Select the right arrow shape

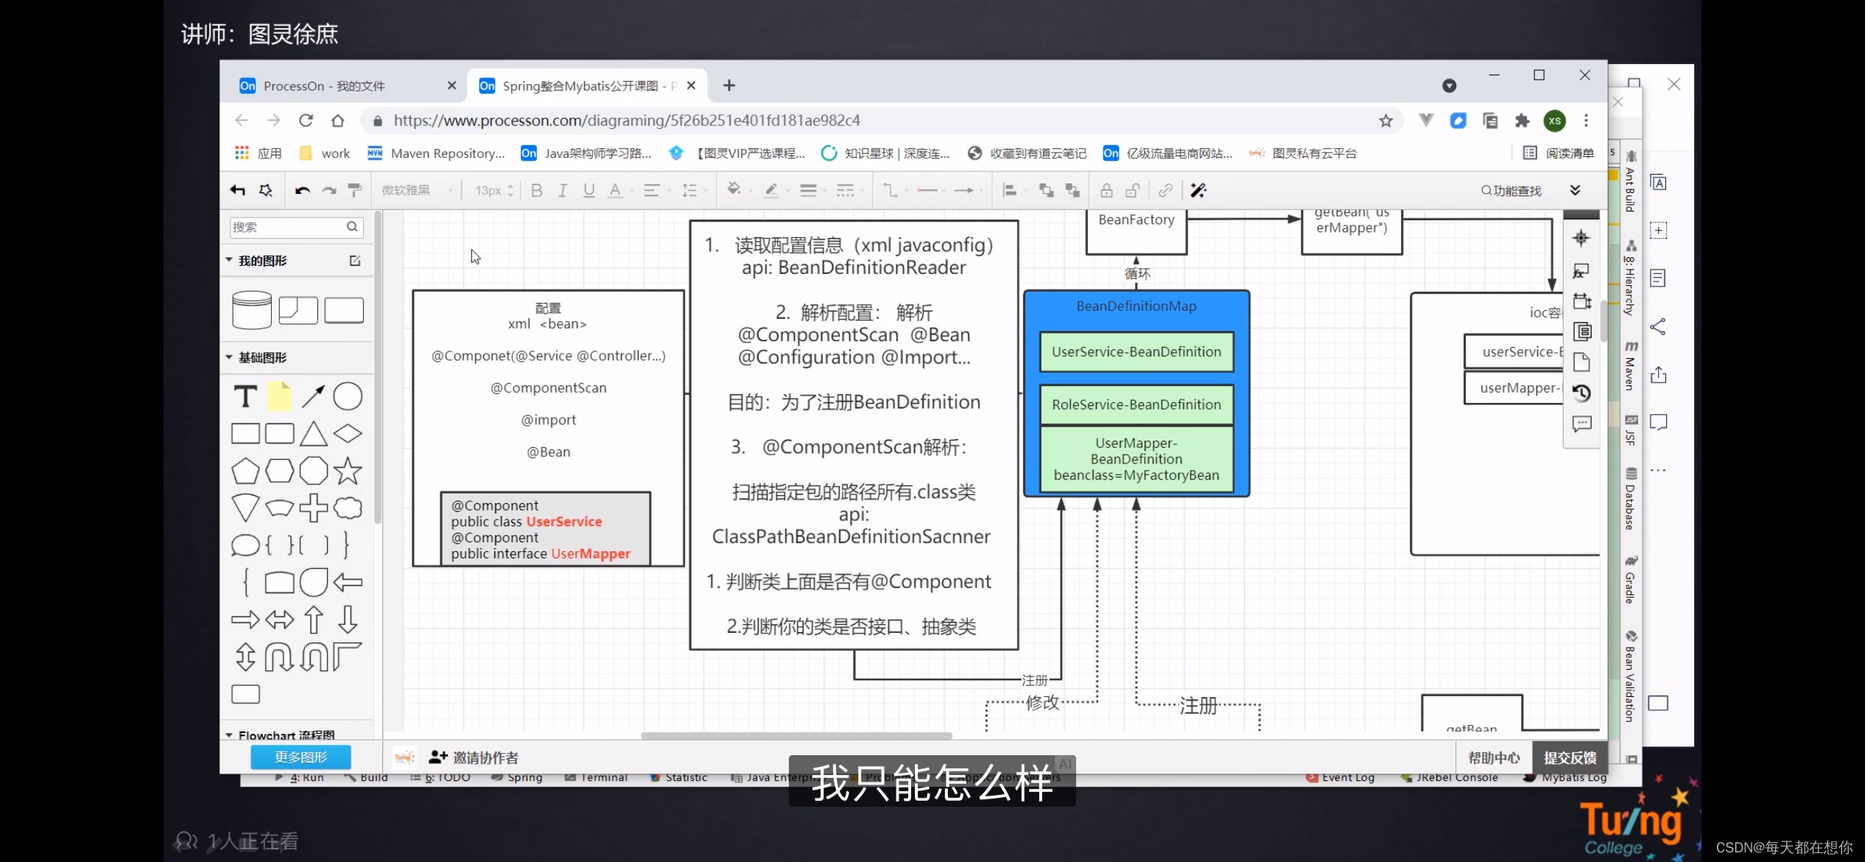245,620
